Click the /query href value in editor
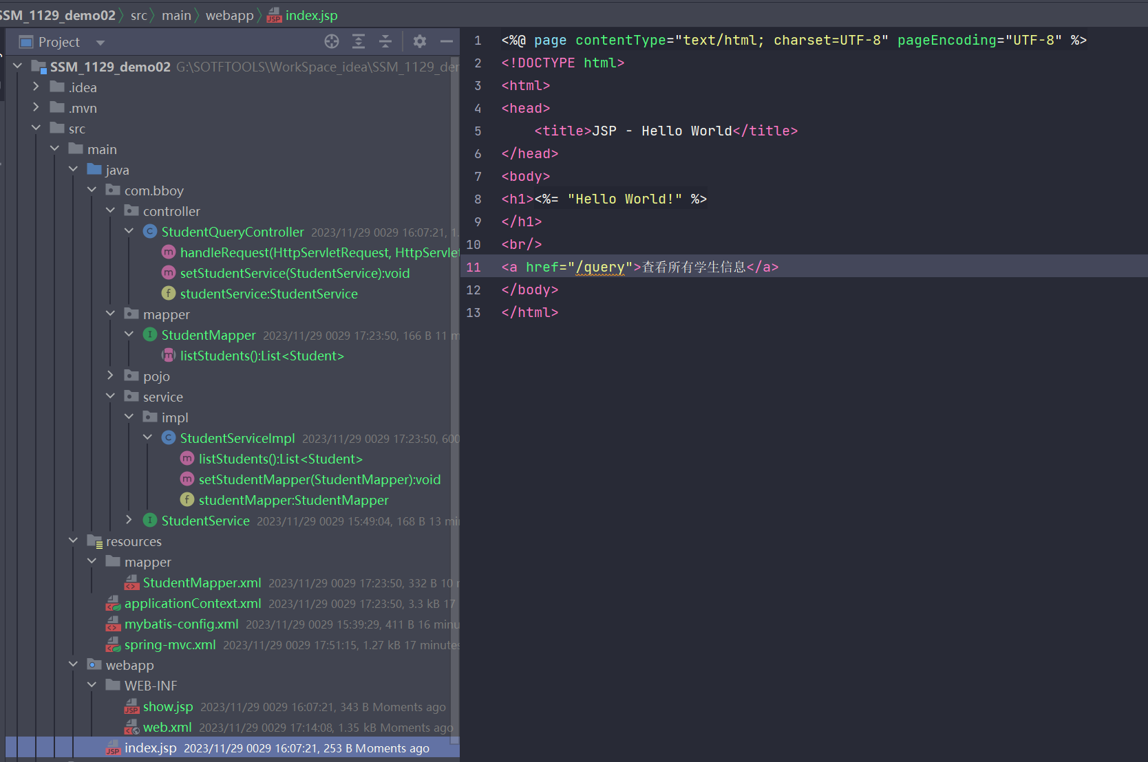1148x762 pixels. click(600, 267)
